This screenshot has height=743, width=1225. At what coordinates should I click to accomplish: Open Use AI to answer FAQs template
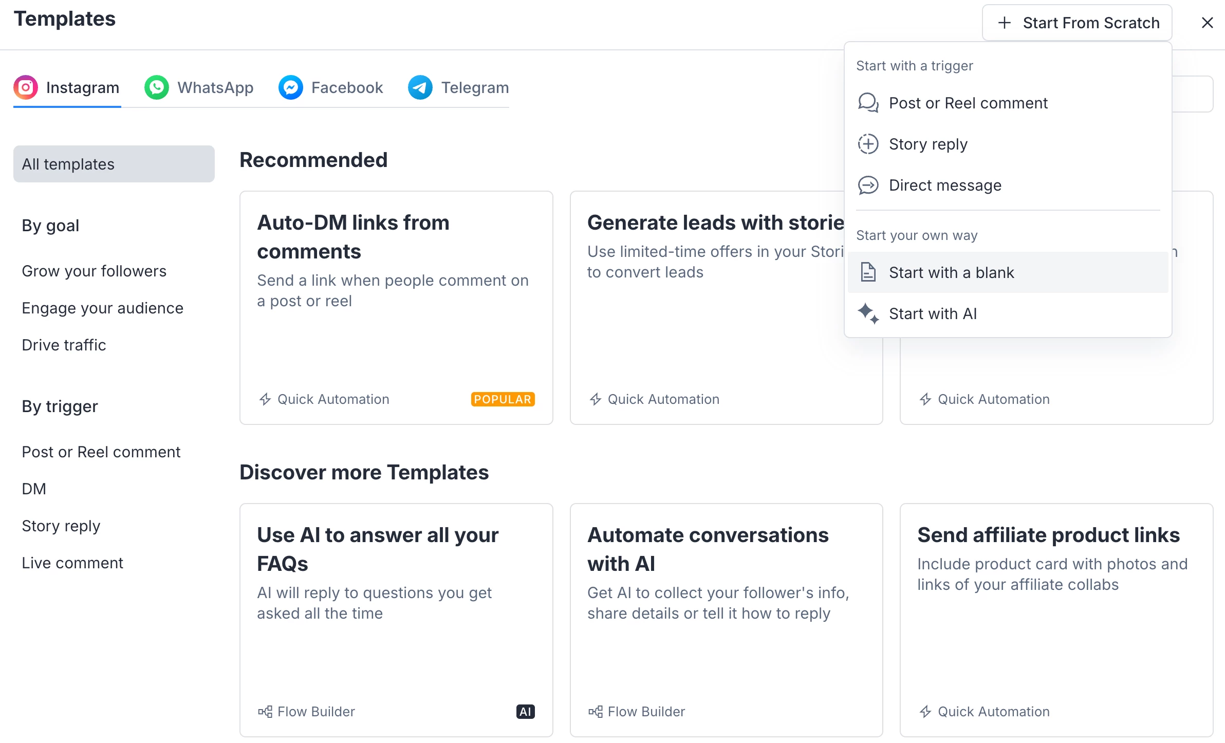point(396,620)
